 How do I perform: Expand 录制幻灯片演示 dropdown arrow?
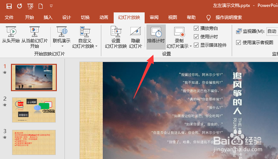tap(191, 46)
